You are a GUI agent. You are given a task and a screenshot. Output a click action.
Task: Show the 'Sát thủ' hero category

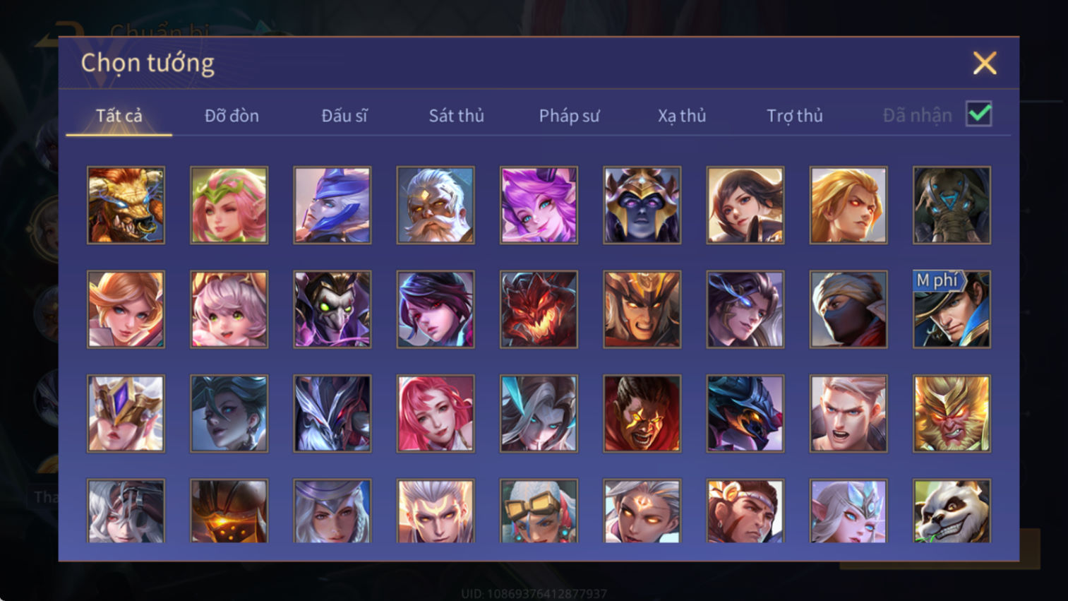457,116
